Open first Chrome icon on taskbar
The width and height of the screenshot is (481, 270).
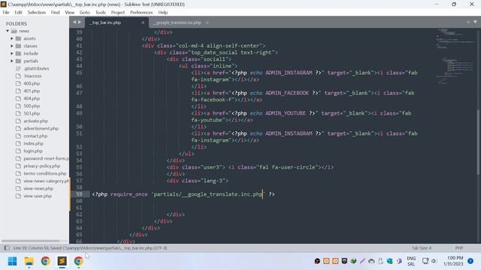[45, 261]
